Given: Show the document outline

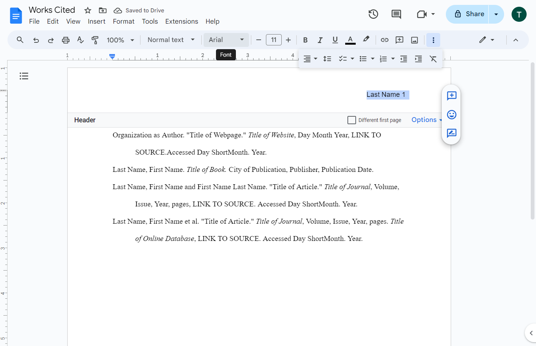Looking at the screenshot, I should pyautogui.click(x=24, y=76).
